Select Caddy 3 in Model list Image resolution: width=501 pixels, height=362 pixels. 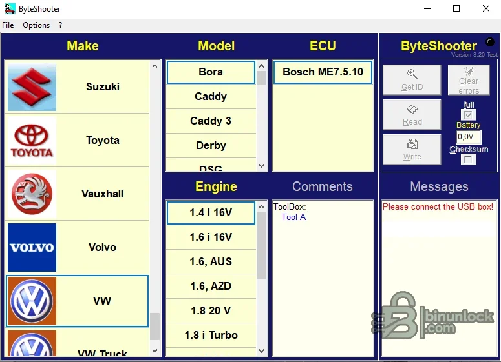click(x=211, y=121)
